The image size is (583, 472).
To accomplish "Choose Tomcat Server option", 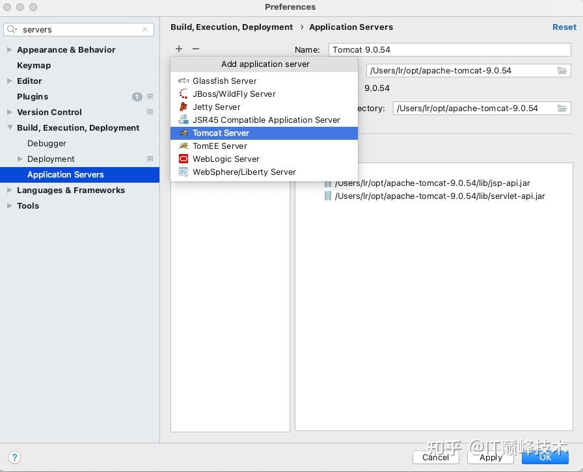I will click(264, 133).
